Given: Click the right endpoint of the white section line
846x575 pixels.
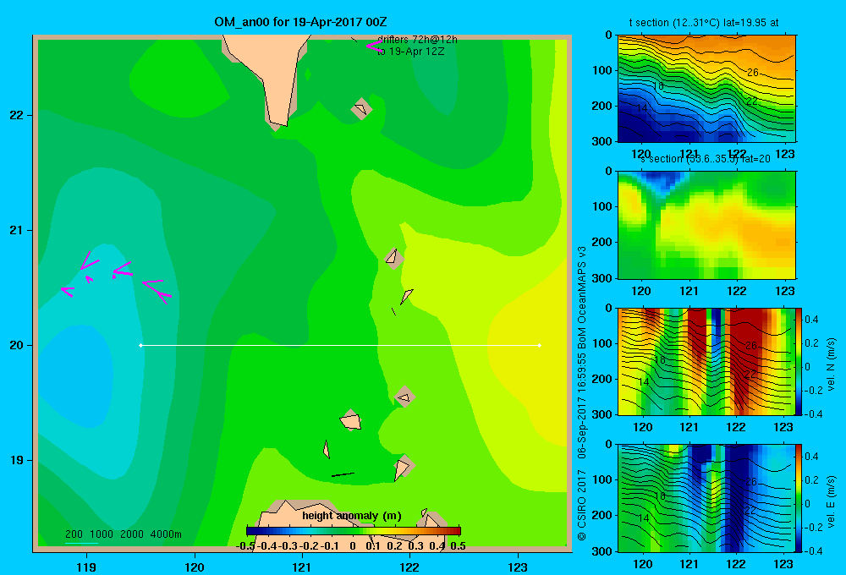Looking at the screenshot, I should 540,345.
